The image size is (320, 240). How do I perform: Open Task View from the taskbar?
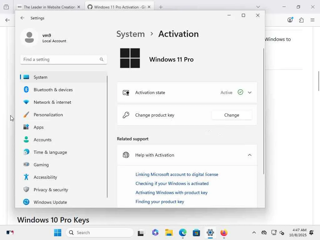tap(141, 232)
